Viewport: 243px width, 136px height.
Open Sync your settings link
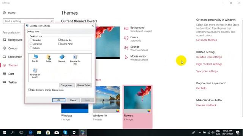click(207, 71)
